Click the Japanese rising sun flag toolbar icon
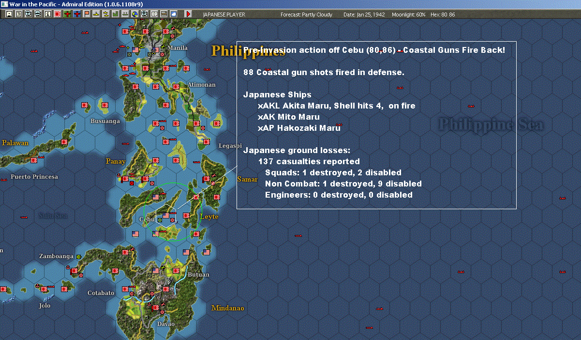 58,14
